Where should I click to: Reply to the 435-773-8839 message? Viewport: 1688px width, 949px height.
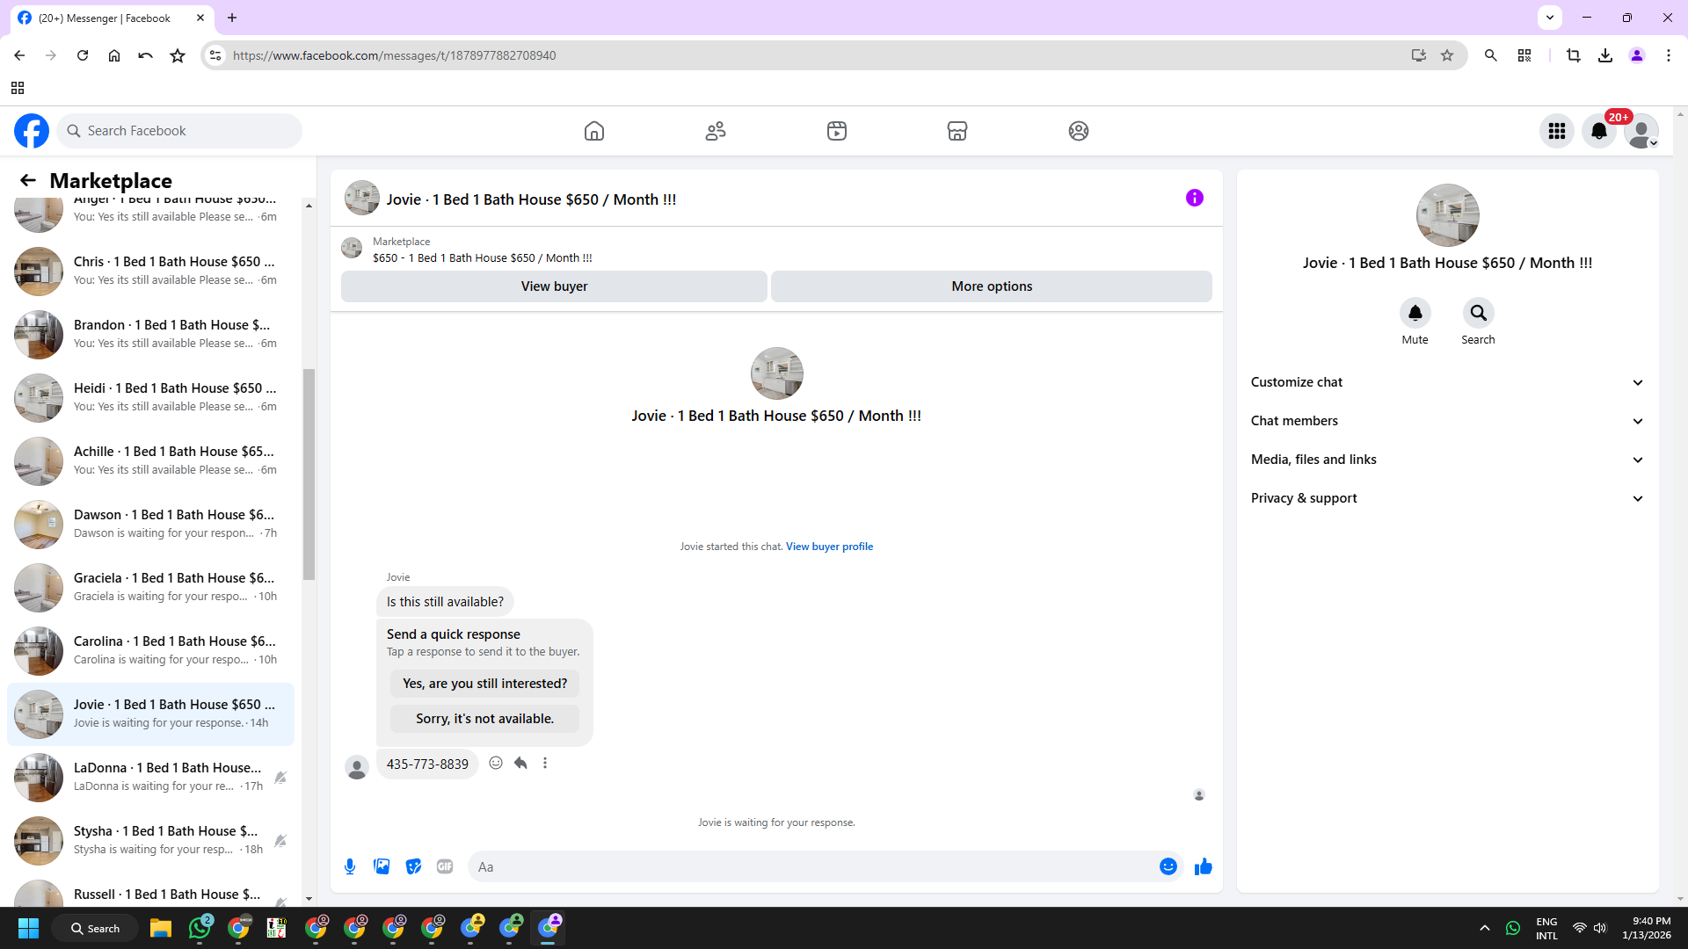[x=520, y=763]
